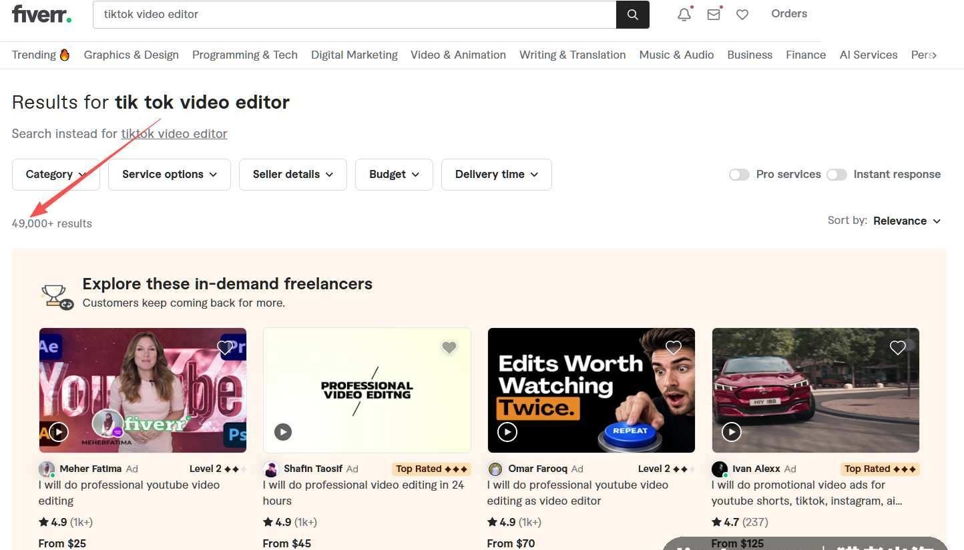This screenshot has height=550, width=964.
Task: Open gig 'professional youtube video editing' by Meher
Action: tap(130, 493)
